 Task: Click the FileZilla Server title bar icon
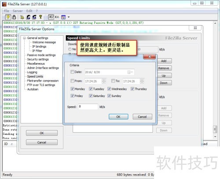point(4,4)
